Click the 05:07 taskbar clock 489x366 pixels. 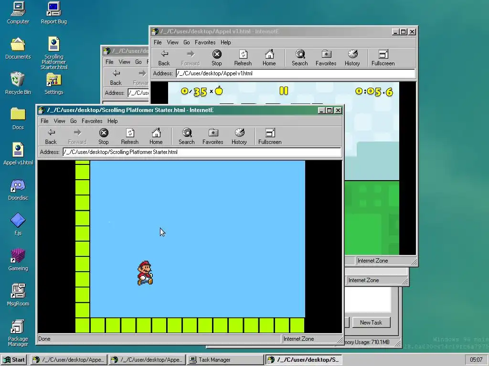pos(476,360)
